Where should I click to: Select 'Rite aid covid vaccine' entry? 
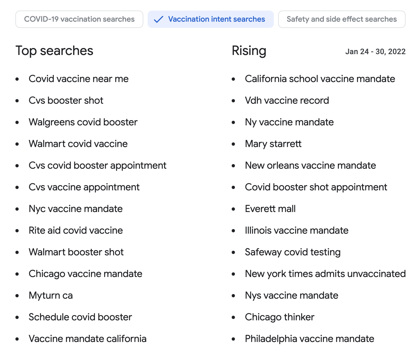pyautogui.click(x=76, y=230)
